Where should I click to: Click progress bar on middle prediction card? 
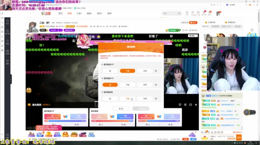[x=112, y=121]
